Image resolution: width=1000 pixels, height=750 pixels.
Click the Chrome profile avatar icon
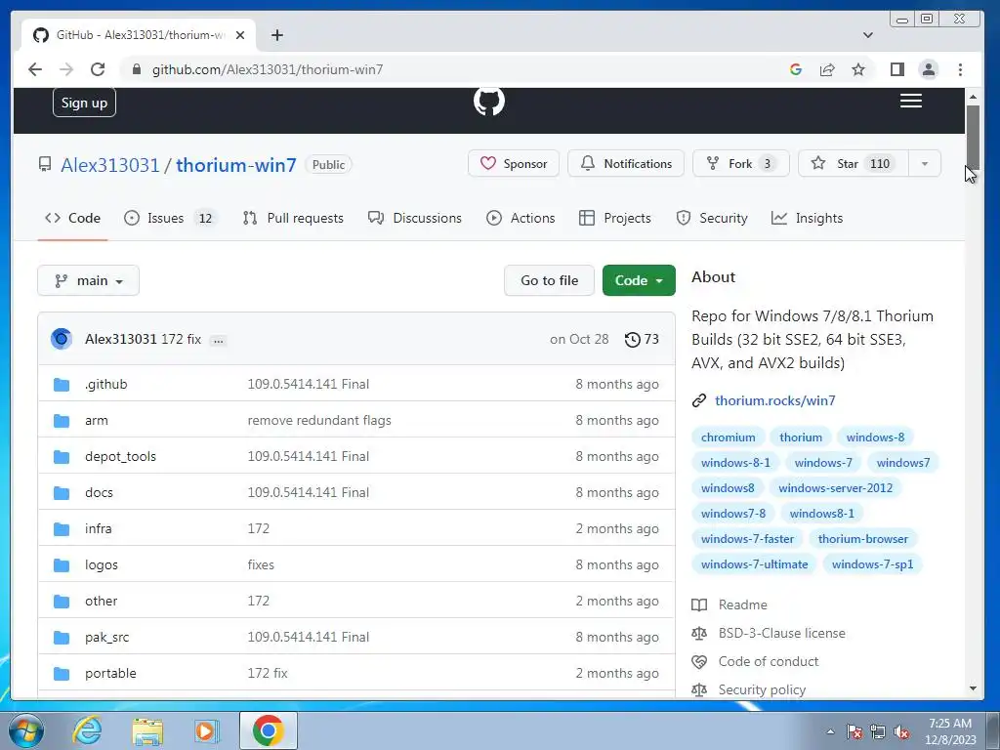tap(929, 69)
